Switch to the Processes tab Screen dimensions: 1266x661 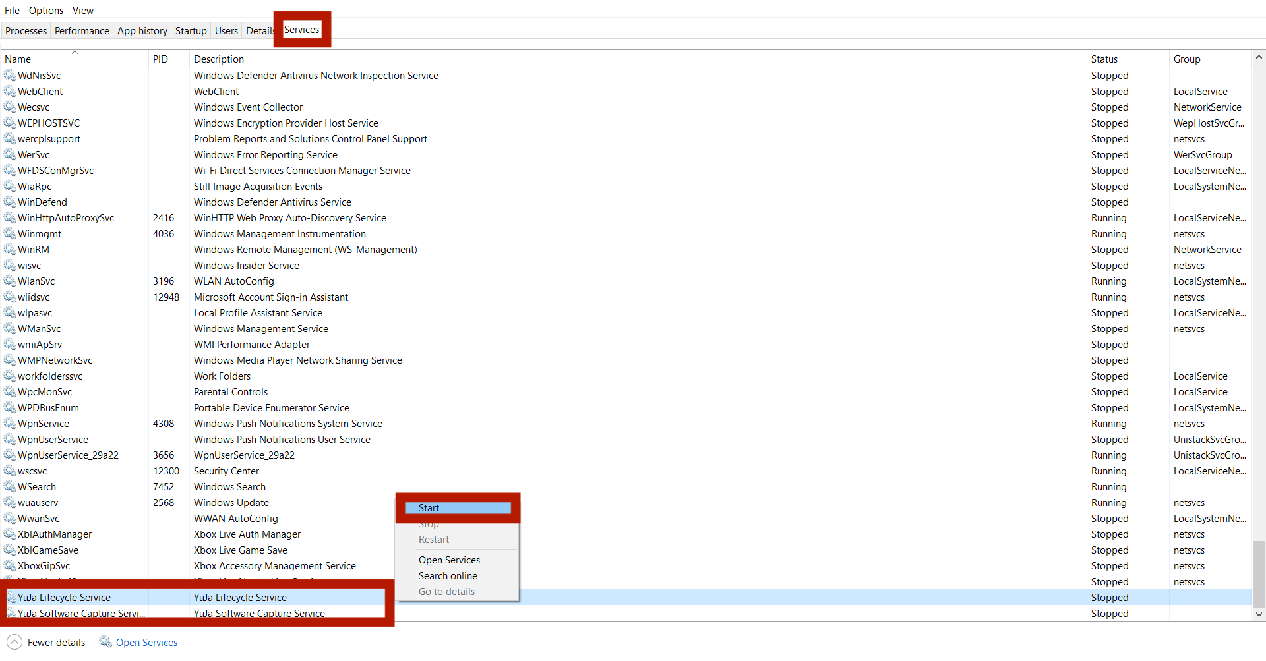point(26,30)
